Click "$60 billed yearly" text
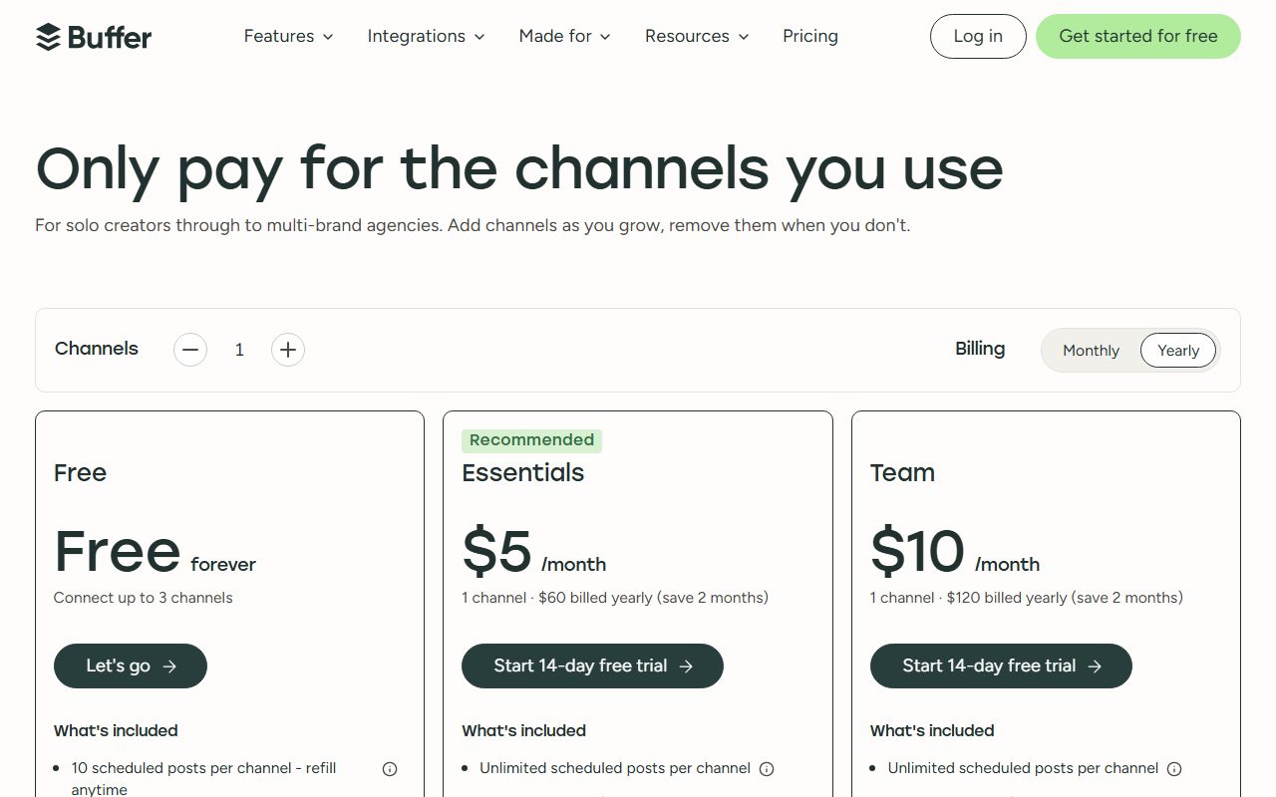Image resolution: width=1276 pixels, height=797 pixels. point(595,598)
